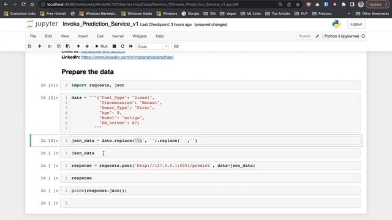Image resolution: width=392 pixels, height=220 pixels.
Task: Open the Vegan bookmark folder
Action: coord(228,13)
